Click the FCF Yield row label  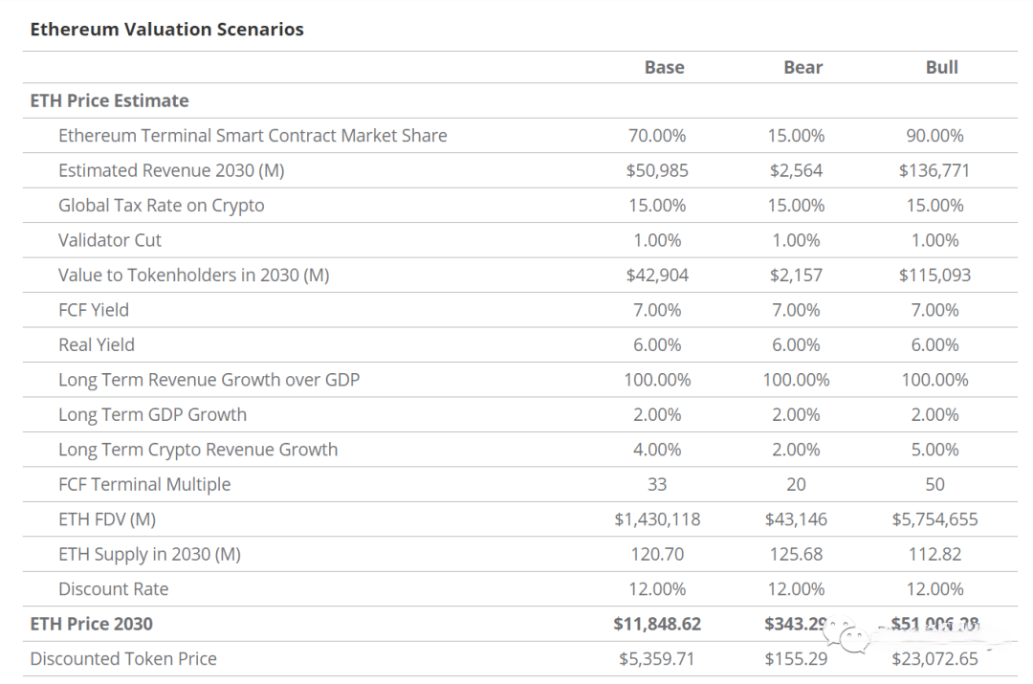click(93, 310)
